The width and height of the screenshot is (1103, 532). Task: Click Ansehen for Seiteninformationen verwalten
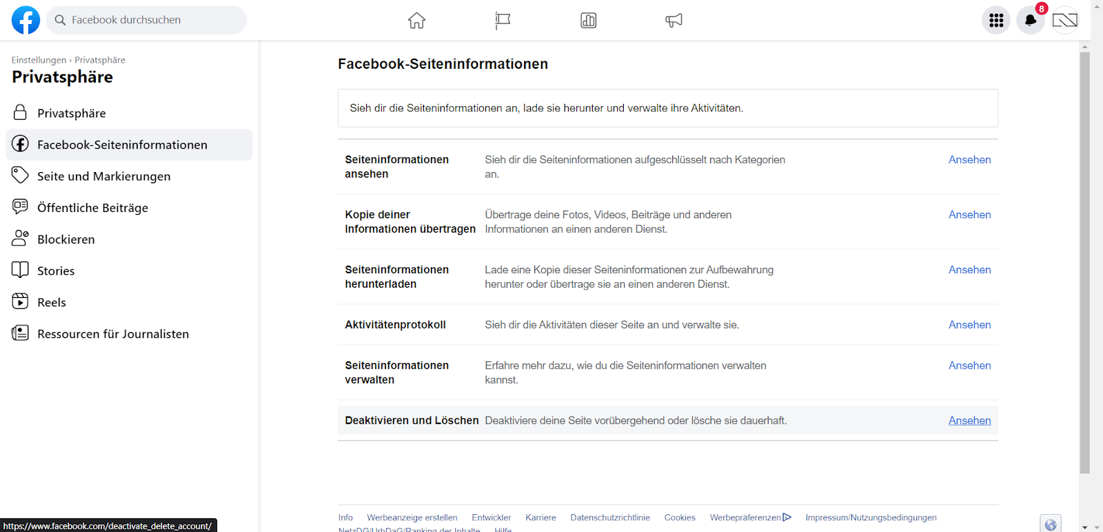coord(969,365)
